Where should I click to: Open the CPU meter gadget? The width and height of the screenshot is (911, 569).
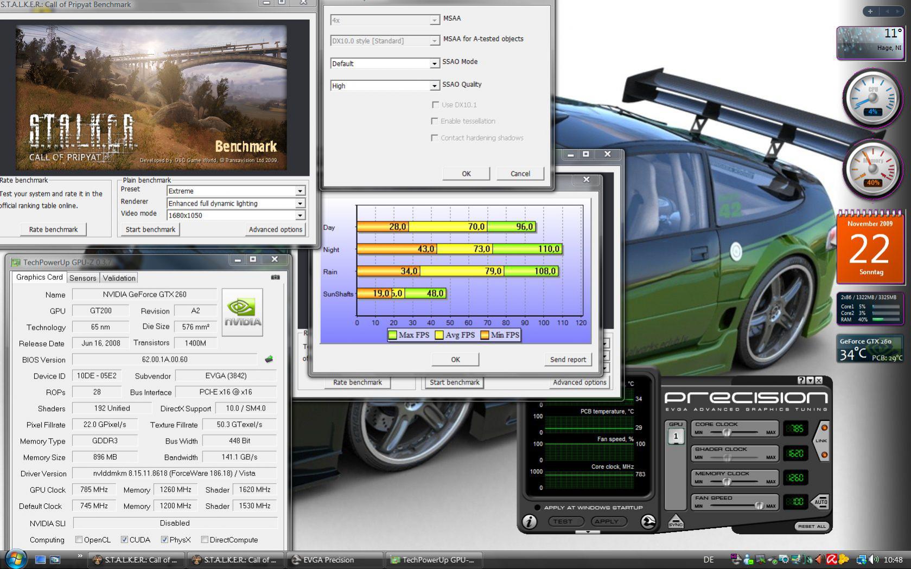(872, 98)
